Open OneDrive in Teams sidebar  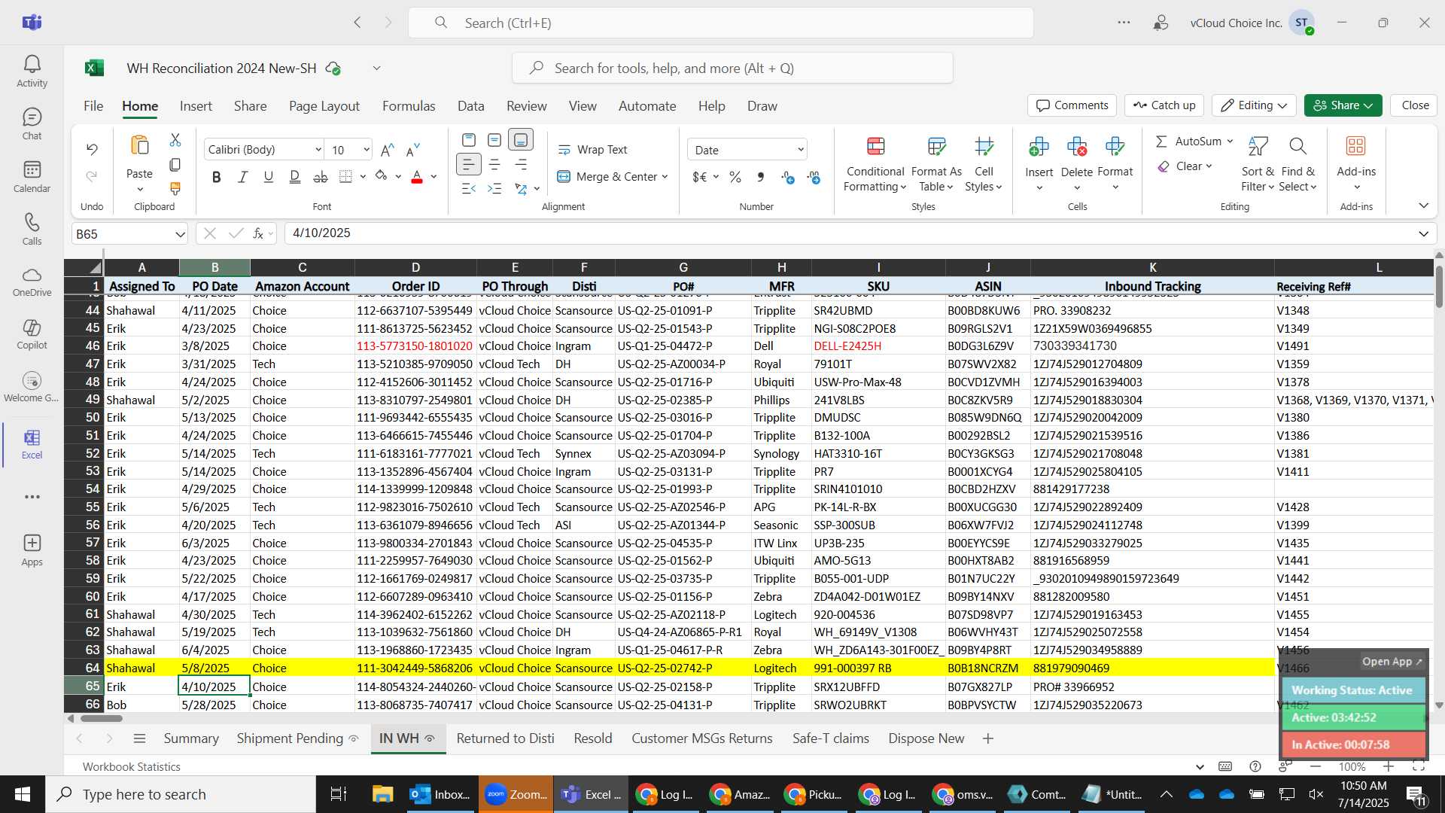coord(32,282)
